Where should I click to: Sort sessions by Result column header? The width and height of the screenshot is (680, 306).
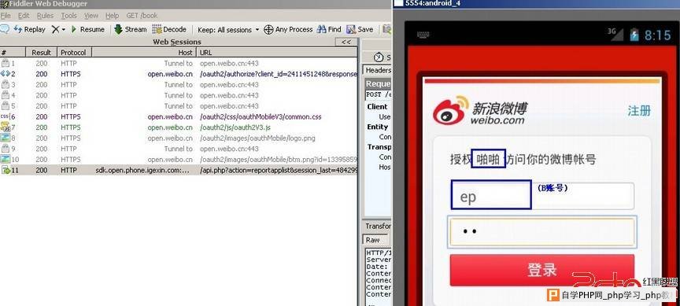tap(41, 53)
